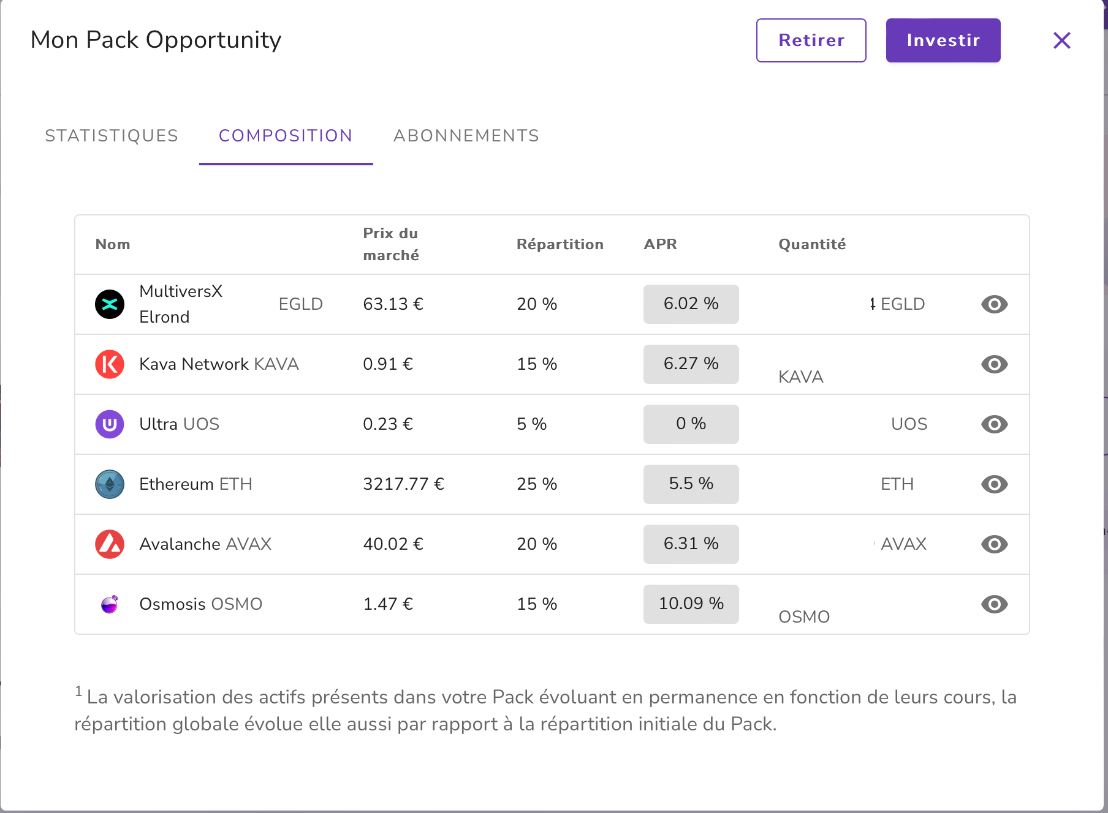Image resolution: width=1108 pixels, height=813 pixels.
Task: Click the Ultra UOS purple logo
Action: [x=110, y=424]
